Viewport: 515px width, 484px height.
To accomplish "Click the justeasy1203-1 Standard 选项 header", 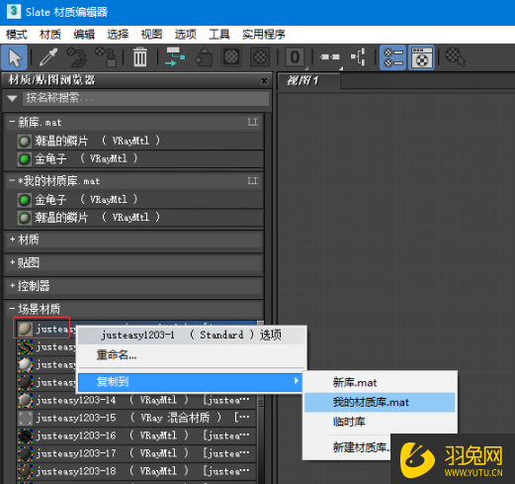I will [x=191, y=335].
